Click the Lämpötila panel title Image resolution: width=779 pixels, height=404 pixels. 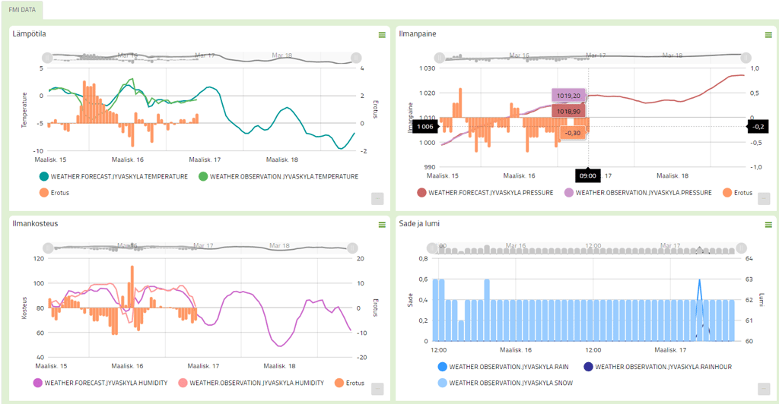click(29, 33)
